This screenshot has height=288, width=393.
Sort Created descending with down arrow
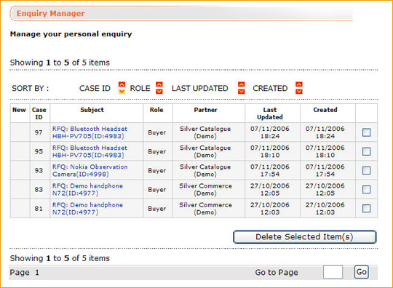tap(299, 92)
